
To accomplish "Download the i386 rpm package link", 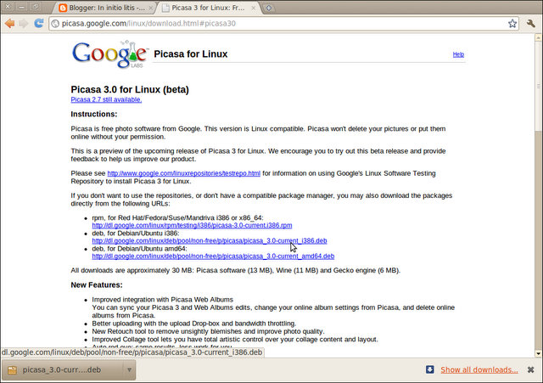I will pos(192,226).
